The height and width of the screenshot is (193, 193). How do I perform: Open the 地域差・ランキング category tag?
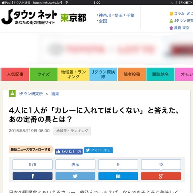tap(72, 131)
